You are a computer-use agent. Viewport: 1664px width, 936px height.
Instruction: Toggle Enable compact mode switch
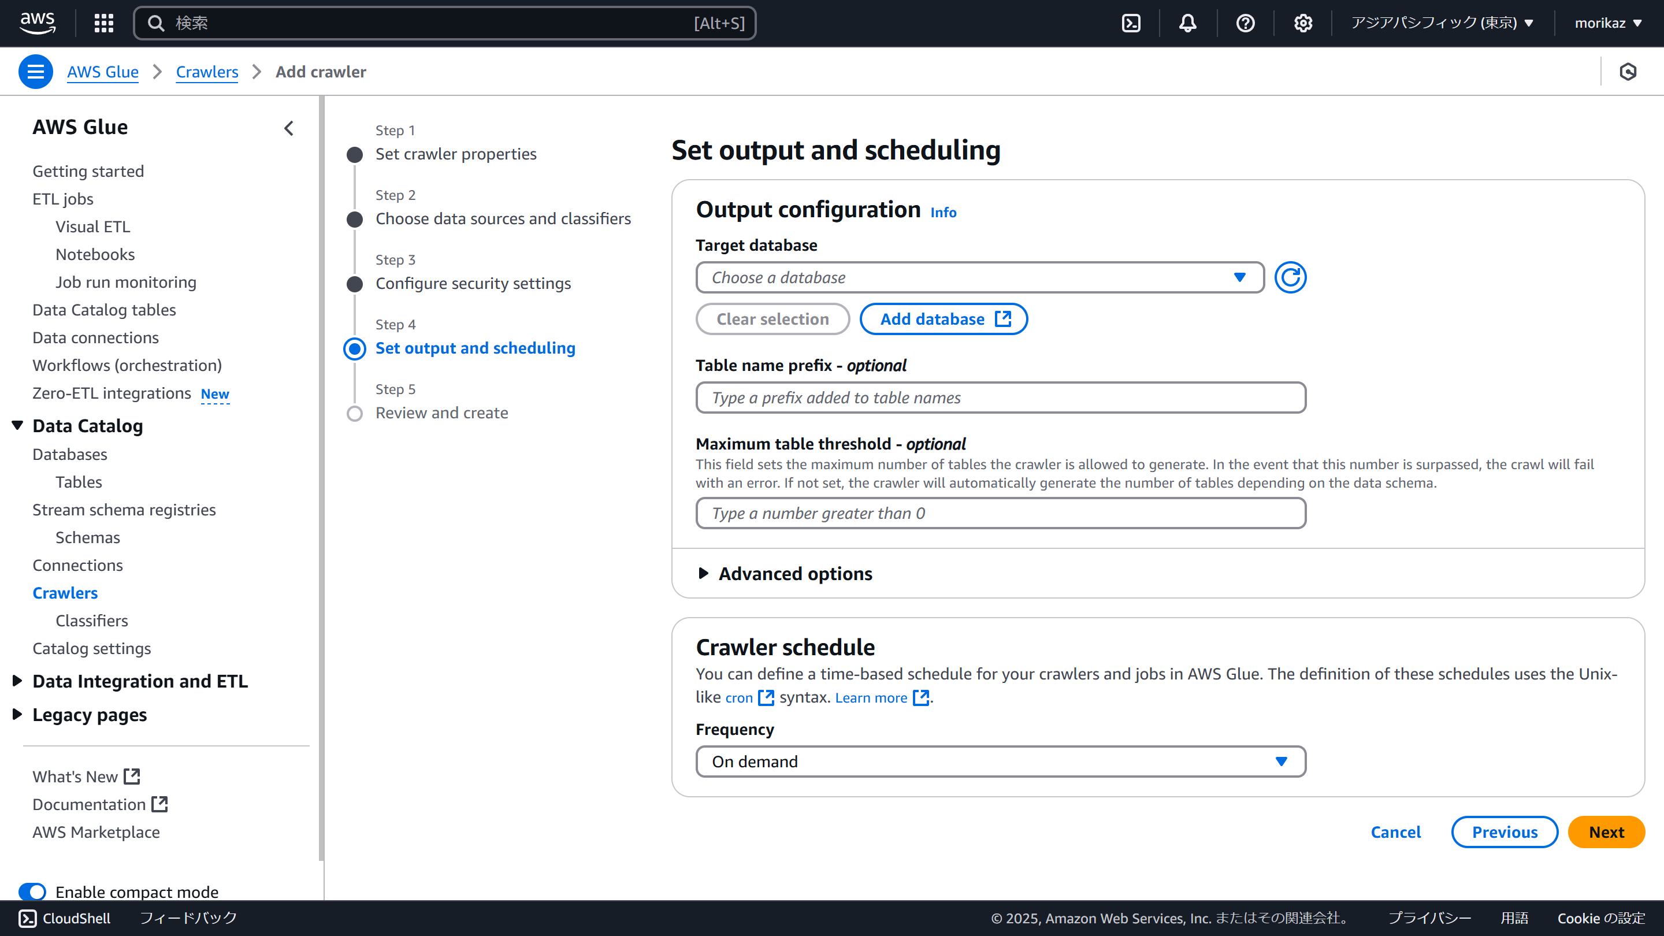coord(32,892)
